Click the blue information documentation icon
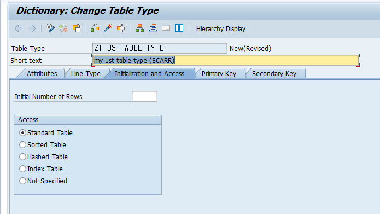 (x=179, y=28)
